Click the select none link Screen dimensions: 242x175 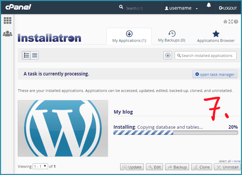point(237,161)
